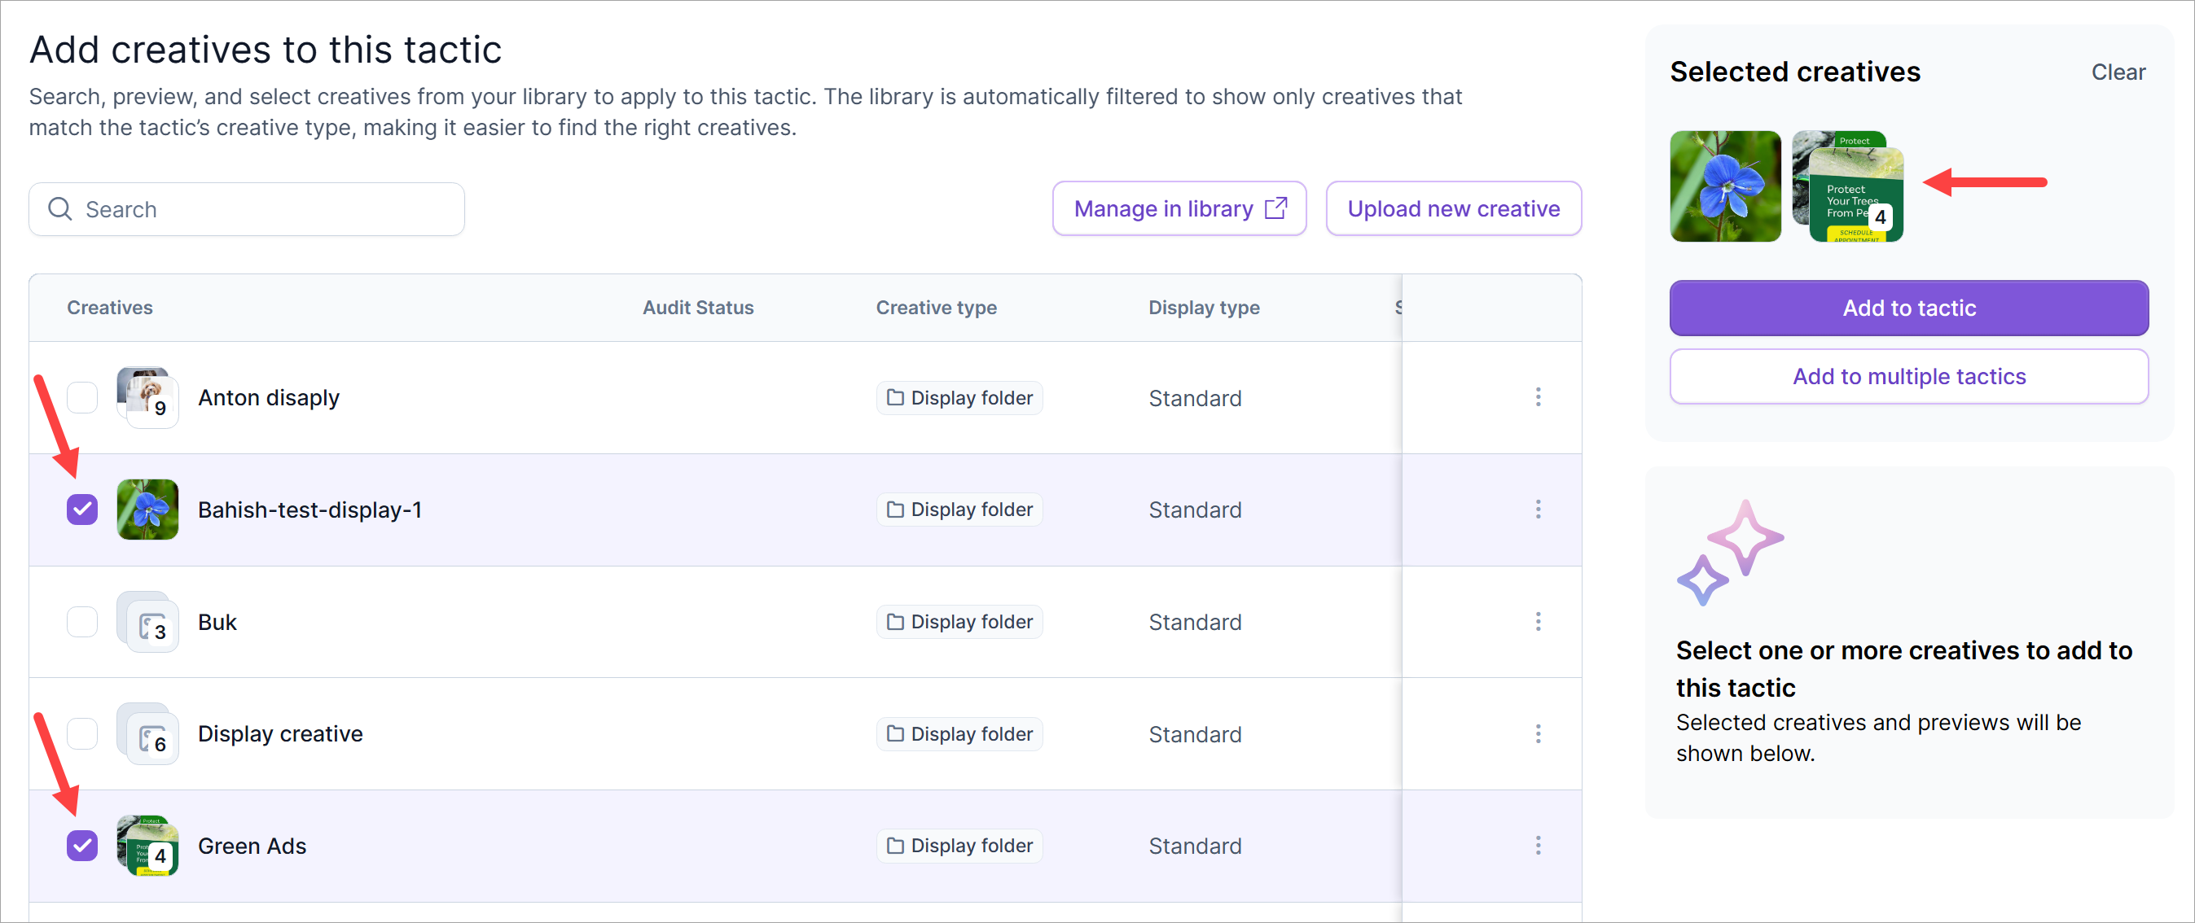Click the search magnifier icon
2195x923 pixels.
tap(59, 208)
